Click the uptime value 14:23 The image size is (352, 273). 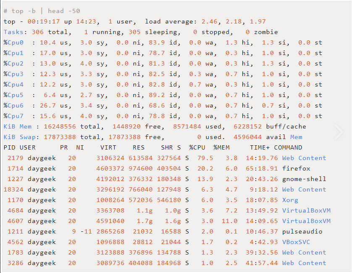pyautogui.click(x=86, y=21)
